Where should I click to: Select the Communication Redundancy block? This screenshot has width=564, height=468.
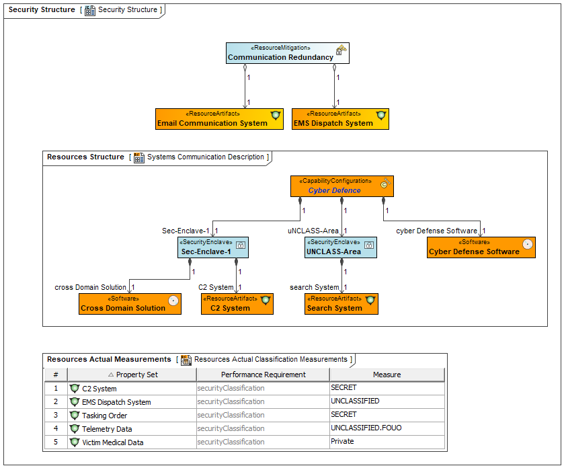pos(288,53)
